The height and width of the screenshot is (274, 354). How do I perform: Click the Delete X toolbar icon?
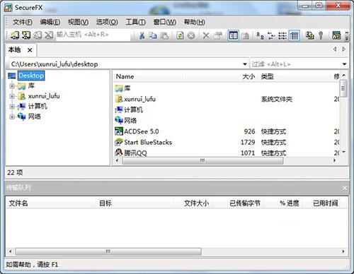206,36
